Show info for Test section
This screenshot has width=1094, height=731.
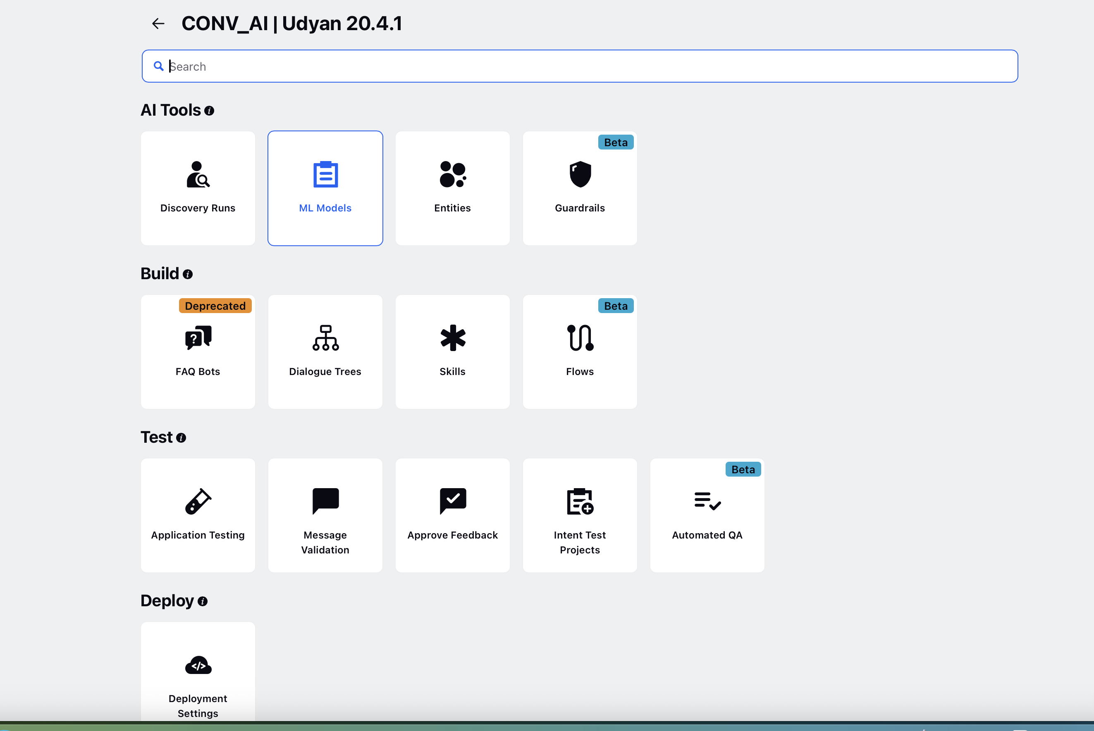(x=181, y=438)
